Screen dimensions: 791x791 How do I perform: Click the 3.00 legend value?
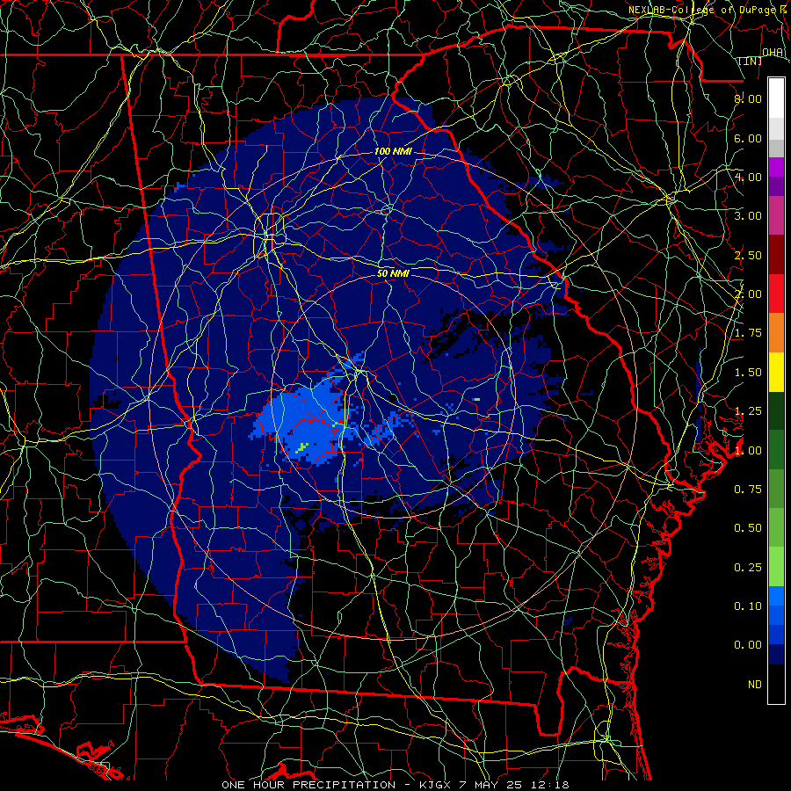748,216
